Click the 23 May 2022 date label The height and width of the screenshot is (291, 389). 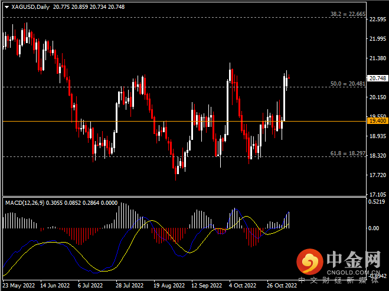(x=19, y=286)
